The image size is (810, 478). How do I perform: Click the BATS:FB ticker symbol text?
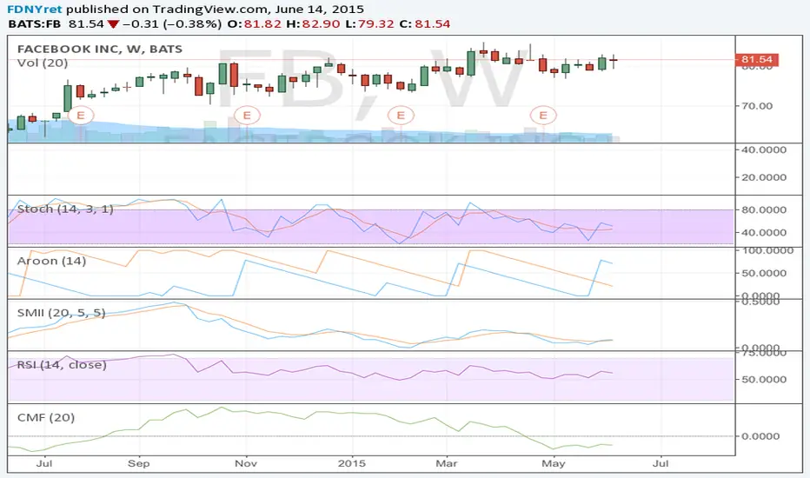[34, 23]
